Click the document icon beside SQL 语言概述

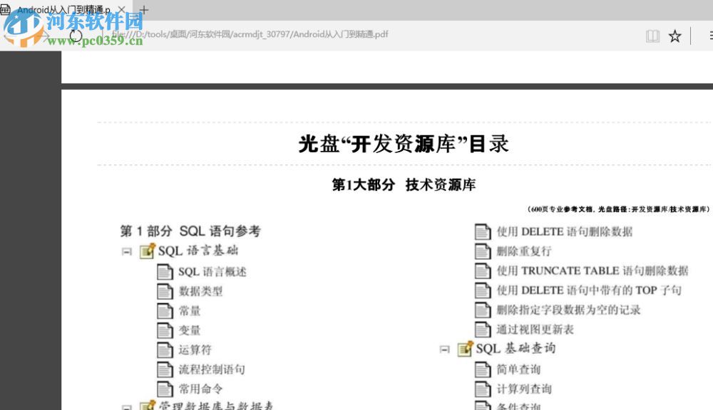click(164, 270)
